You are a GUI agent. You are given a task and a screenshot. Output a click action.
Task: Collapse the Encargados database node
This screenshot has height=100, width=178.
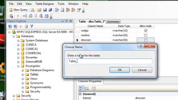(x=18, y=66)
